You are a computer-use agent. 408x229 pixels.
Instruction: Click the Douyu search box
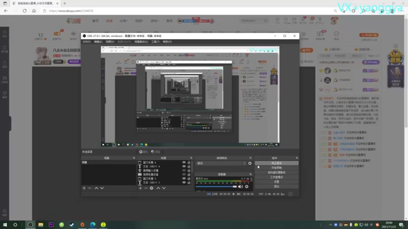(x=252, y=21)
